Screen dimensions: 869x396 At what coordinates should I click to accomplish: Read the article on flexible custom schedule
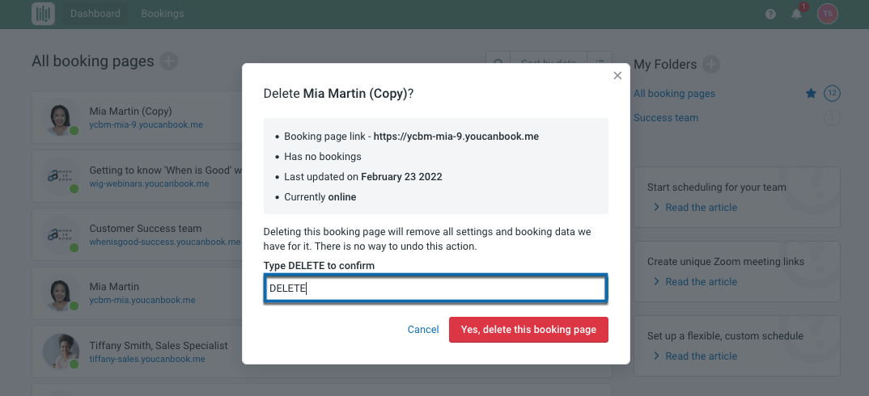701,356
